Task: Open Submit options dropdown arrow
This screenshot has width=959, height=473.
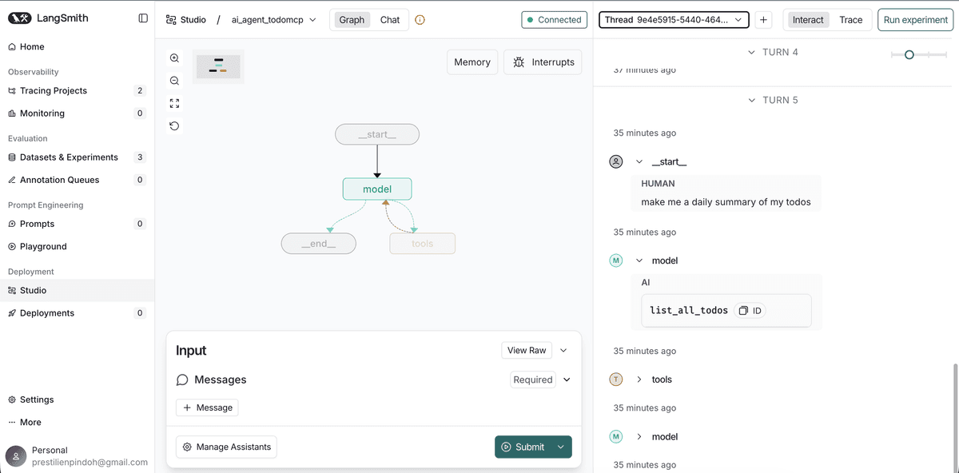Action: coord(561,447)
